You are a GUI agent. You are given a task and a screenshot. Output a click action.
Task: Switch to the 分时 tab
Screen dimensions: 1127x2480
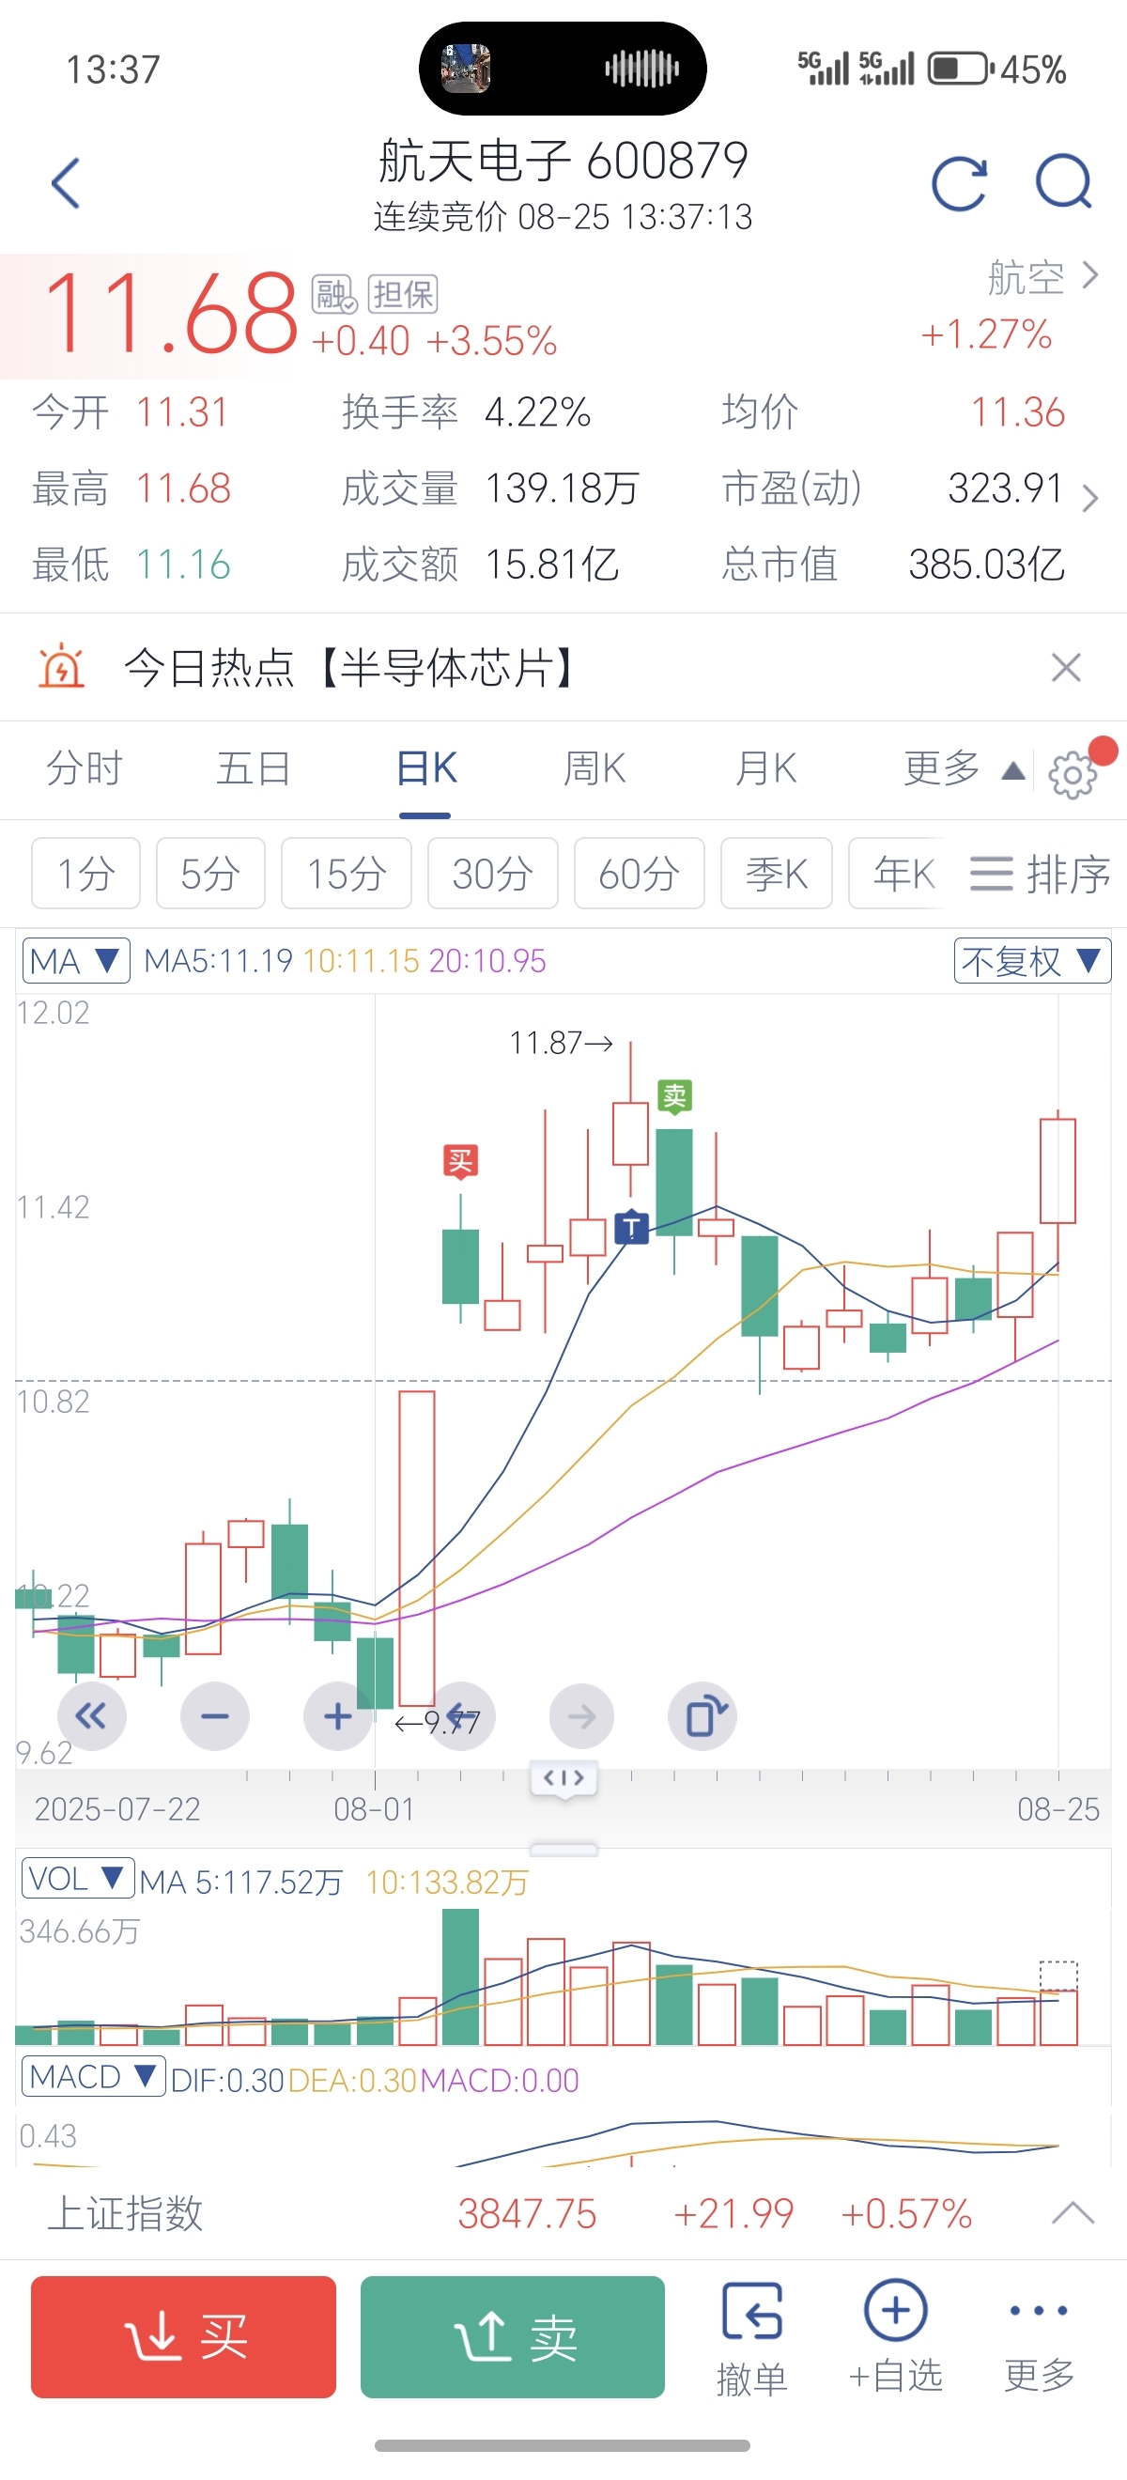85,768
